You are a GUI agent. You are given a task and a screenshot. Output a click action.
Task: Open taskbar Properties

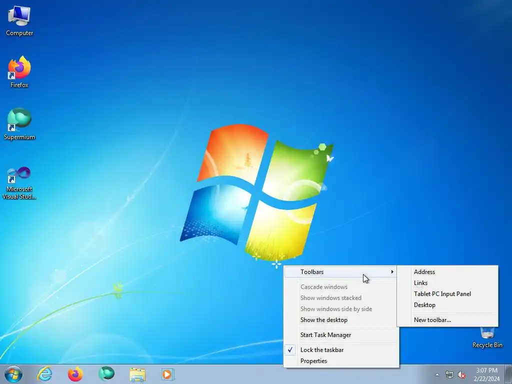pyautogui.click(x=341, y=361)
